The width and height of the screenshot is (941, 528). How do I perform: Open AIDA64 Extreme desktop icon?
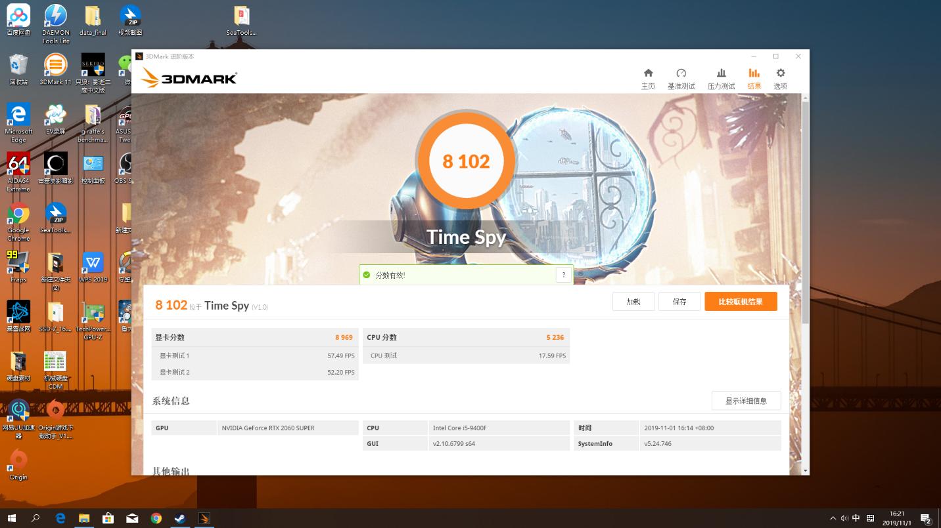[x=18, y=164]
